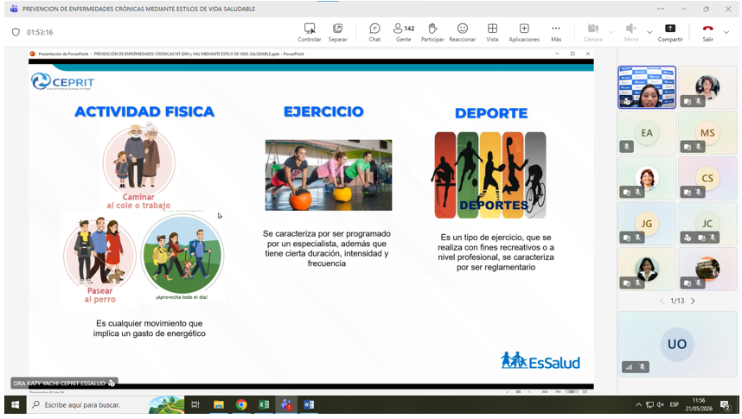Open File Explorer from taskbar
Image resolution: width=742 pixels, height=419 pixels.
click(x=218, y=405)
